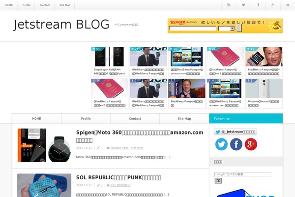Click HOME in the top navigation bar
This screenshot has width=295, height=197.
coord(9,5)
